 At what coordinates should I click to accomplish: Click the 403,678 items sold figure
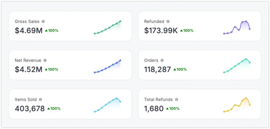tap(30, 108)
